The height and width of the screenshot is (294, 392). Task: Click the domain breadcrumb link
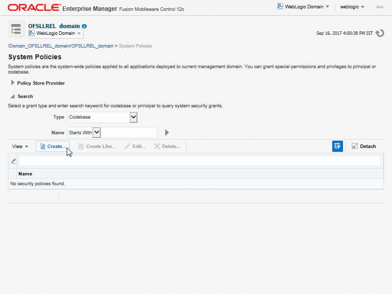(61, 46)
